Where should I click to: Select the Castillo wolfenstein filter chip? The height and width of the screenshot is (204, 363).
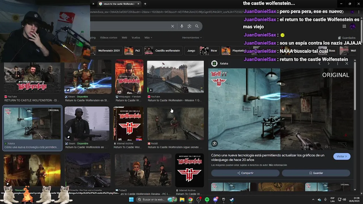point(163,51)
